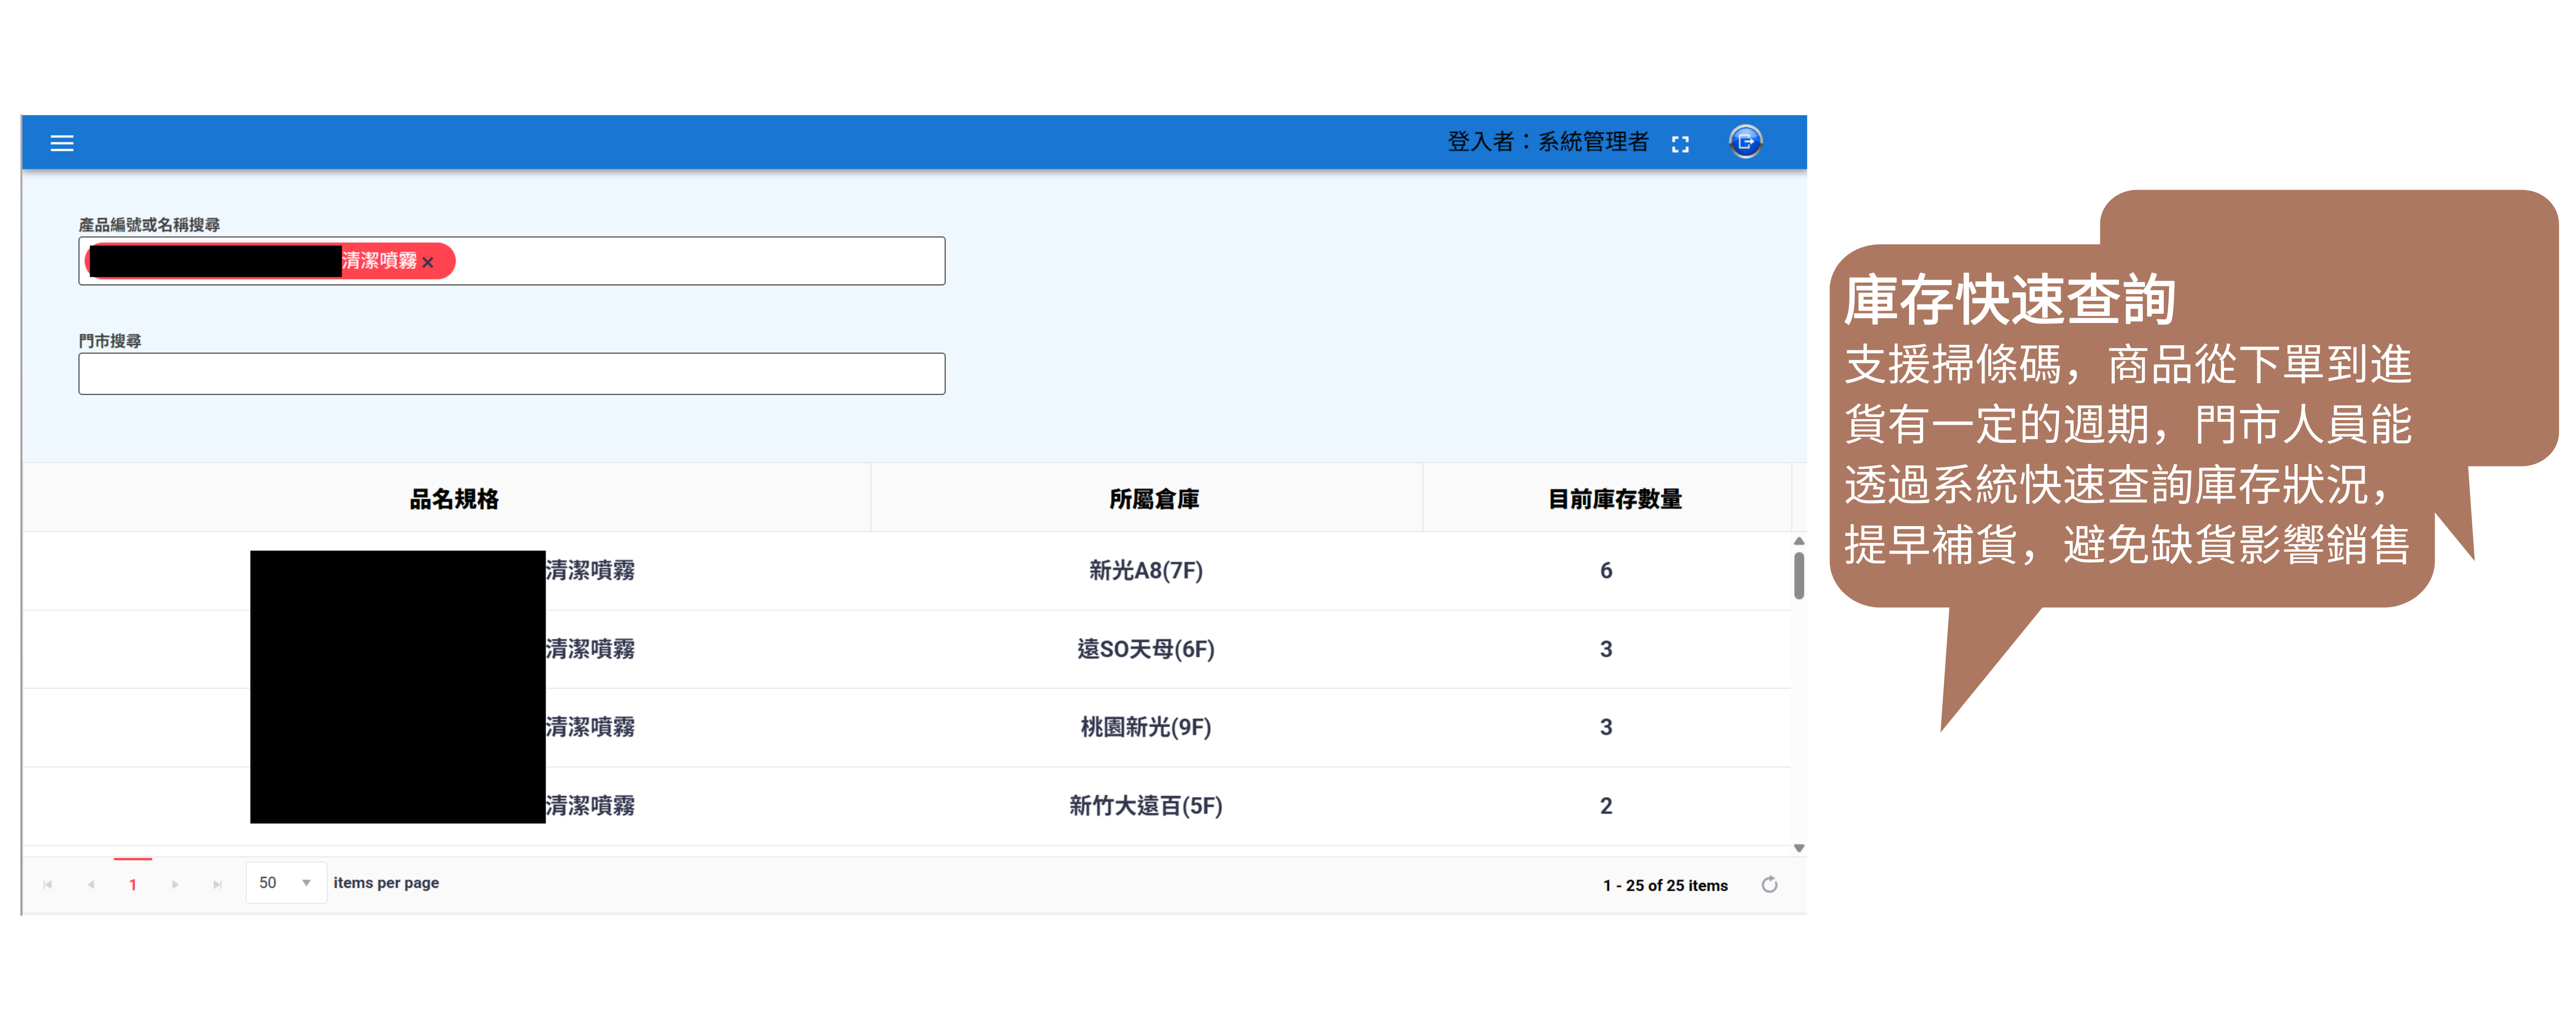
Task: Click the table scrollbar down arrow
Action: (1799, 848)
